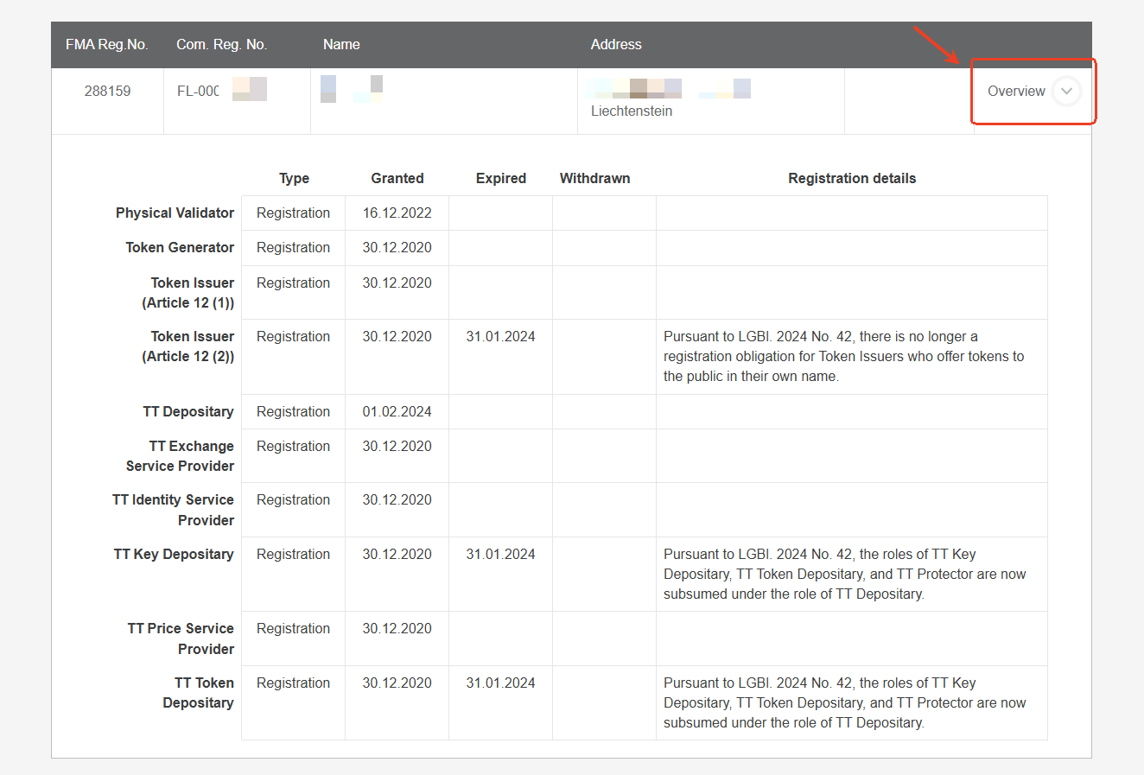Viewport: 1144px width, 775px height.
Task: Click the Overview label
Action: click(x=1015, y=92)
